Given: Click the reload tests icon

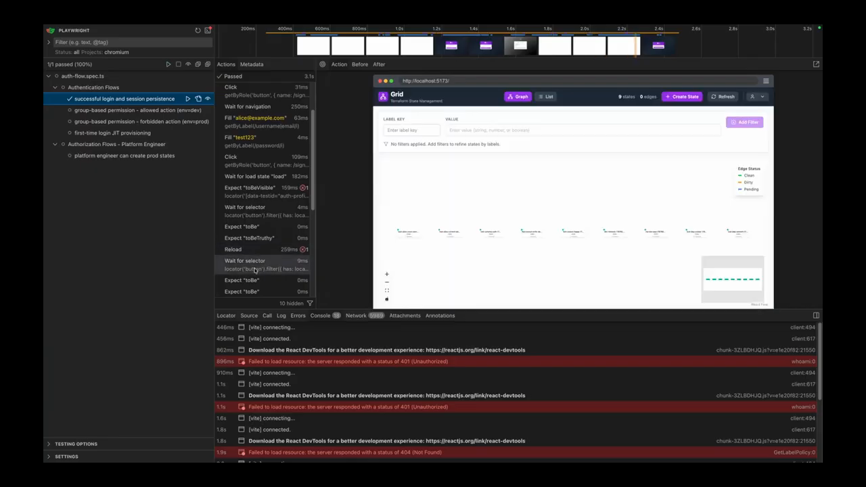Looking at the screenshot, I should [198, 30].
